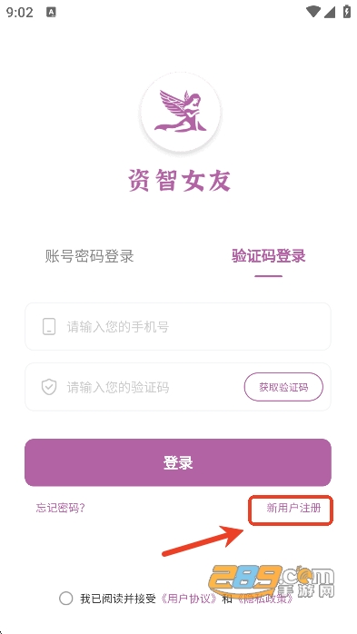This screenshot has height=634, width=357.
Task: Select the 验证码登录 tab
Action: tap(269, 256)
